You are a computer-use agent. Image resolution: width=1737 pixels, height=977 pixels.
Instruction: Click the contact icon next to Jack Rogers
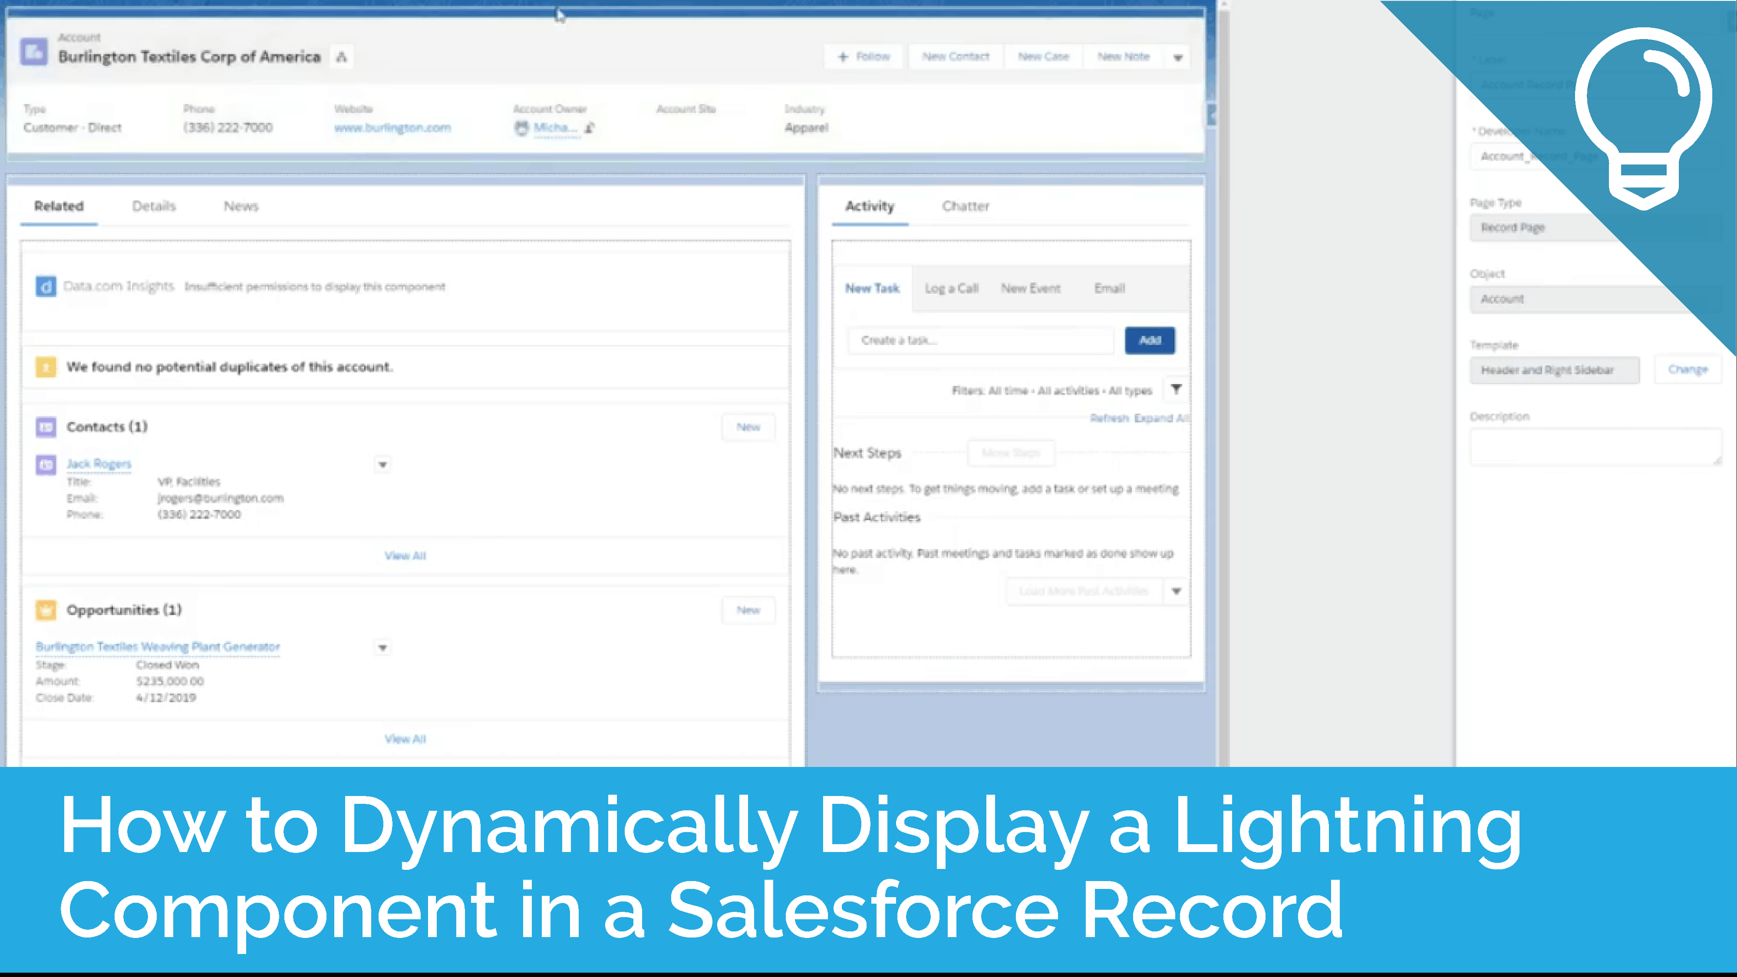[x=46, y=464]
